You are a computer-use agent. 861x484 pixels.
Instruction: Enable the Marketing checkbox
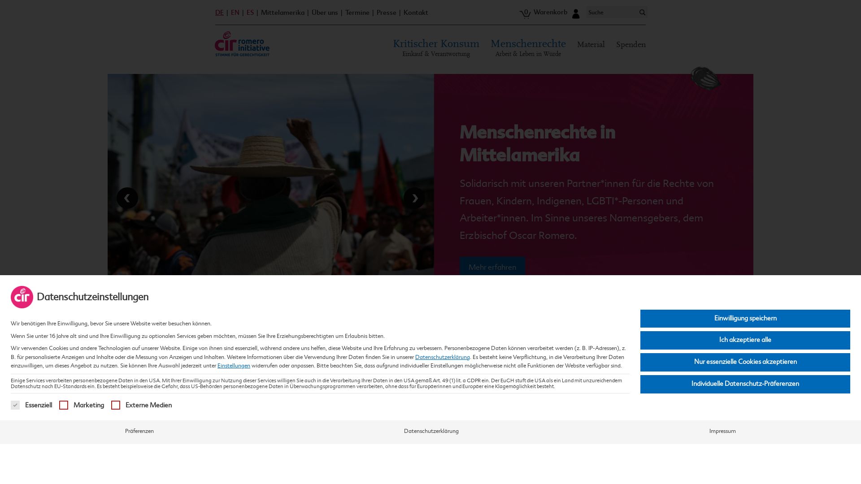64,405
